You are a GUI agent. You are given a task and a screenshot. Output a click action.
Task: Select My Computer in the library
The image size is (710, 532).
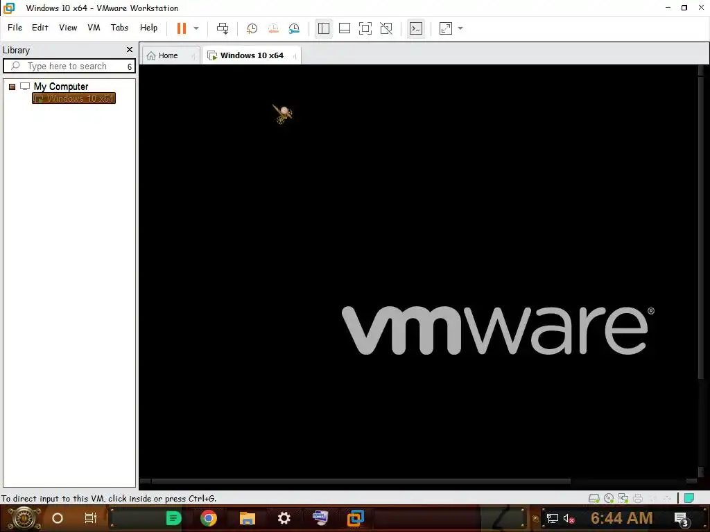coord(61,87)
